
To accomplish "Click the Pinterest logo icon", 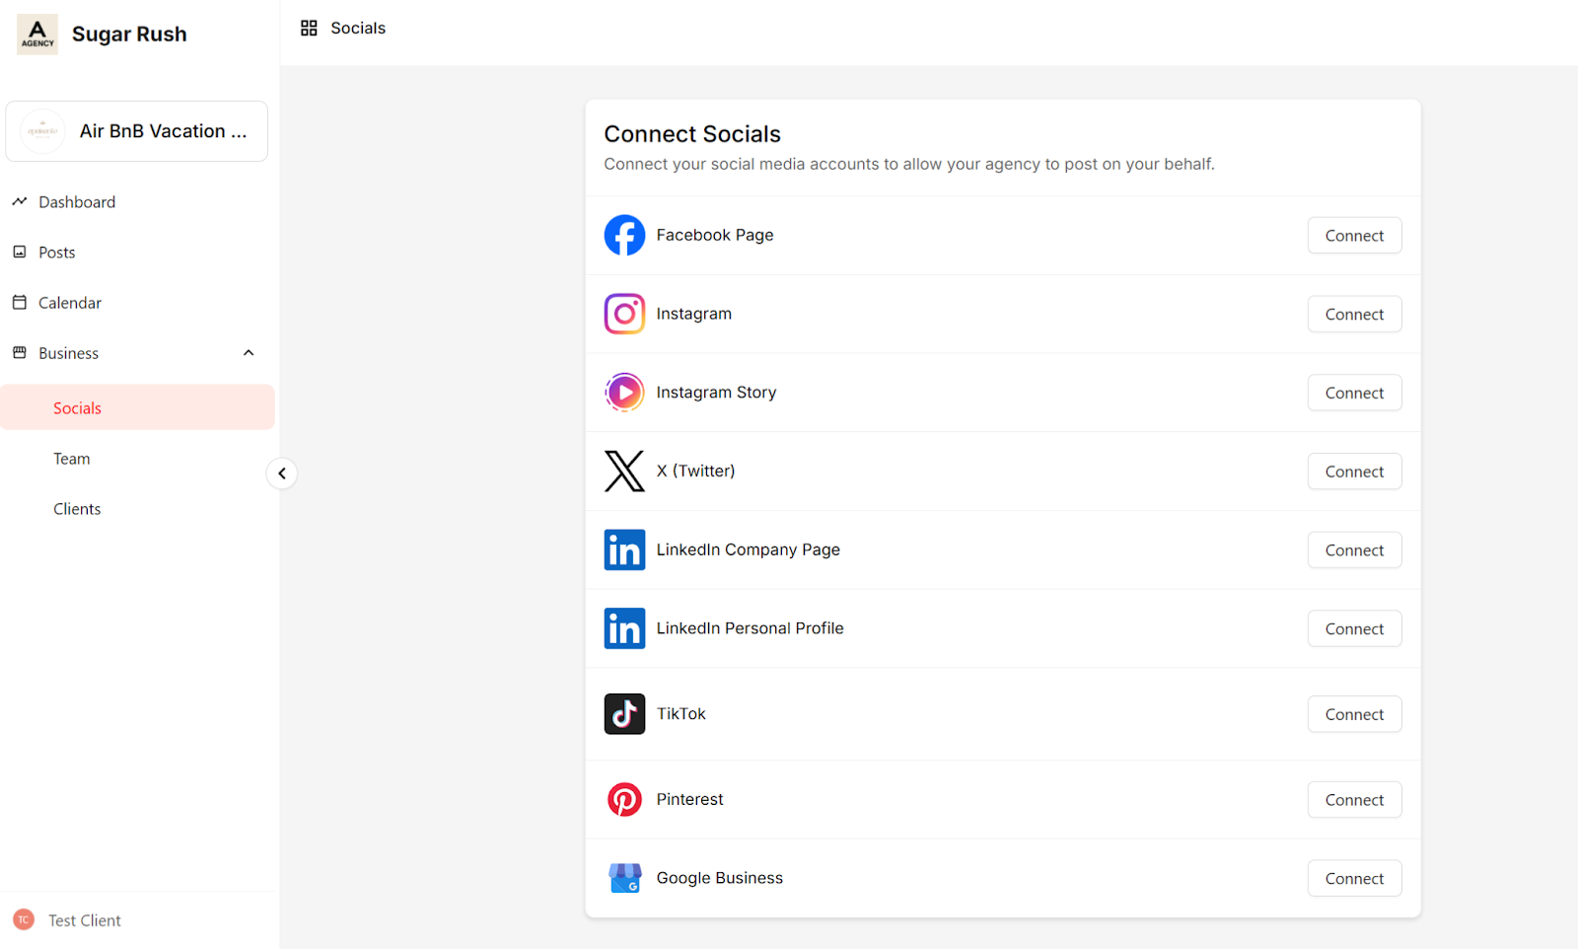I will coord(624,799).
